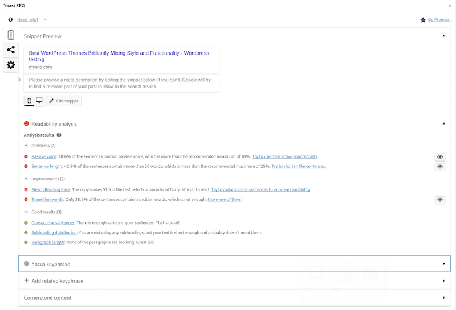The height and width of the screenshot is (310, 456).
Task: Open the Paragraph length link
Action: 48,242
